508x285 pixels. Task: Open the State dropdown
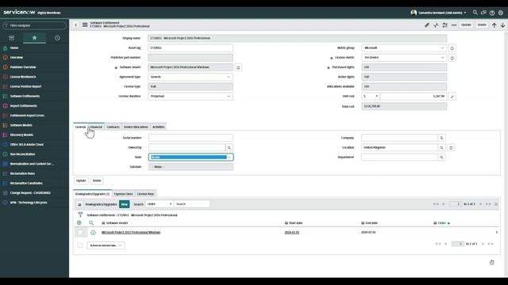(190, 157)
